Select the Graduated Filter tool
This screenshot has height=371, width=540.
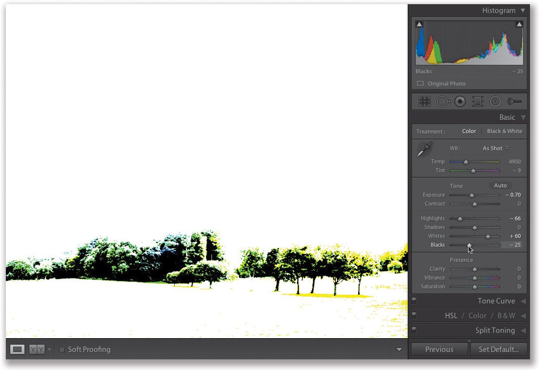point(477,101)
